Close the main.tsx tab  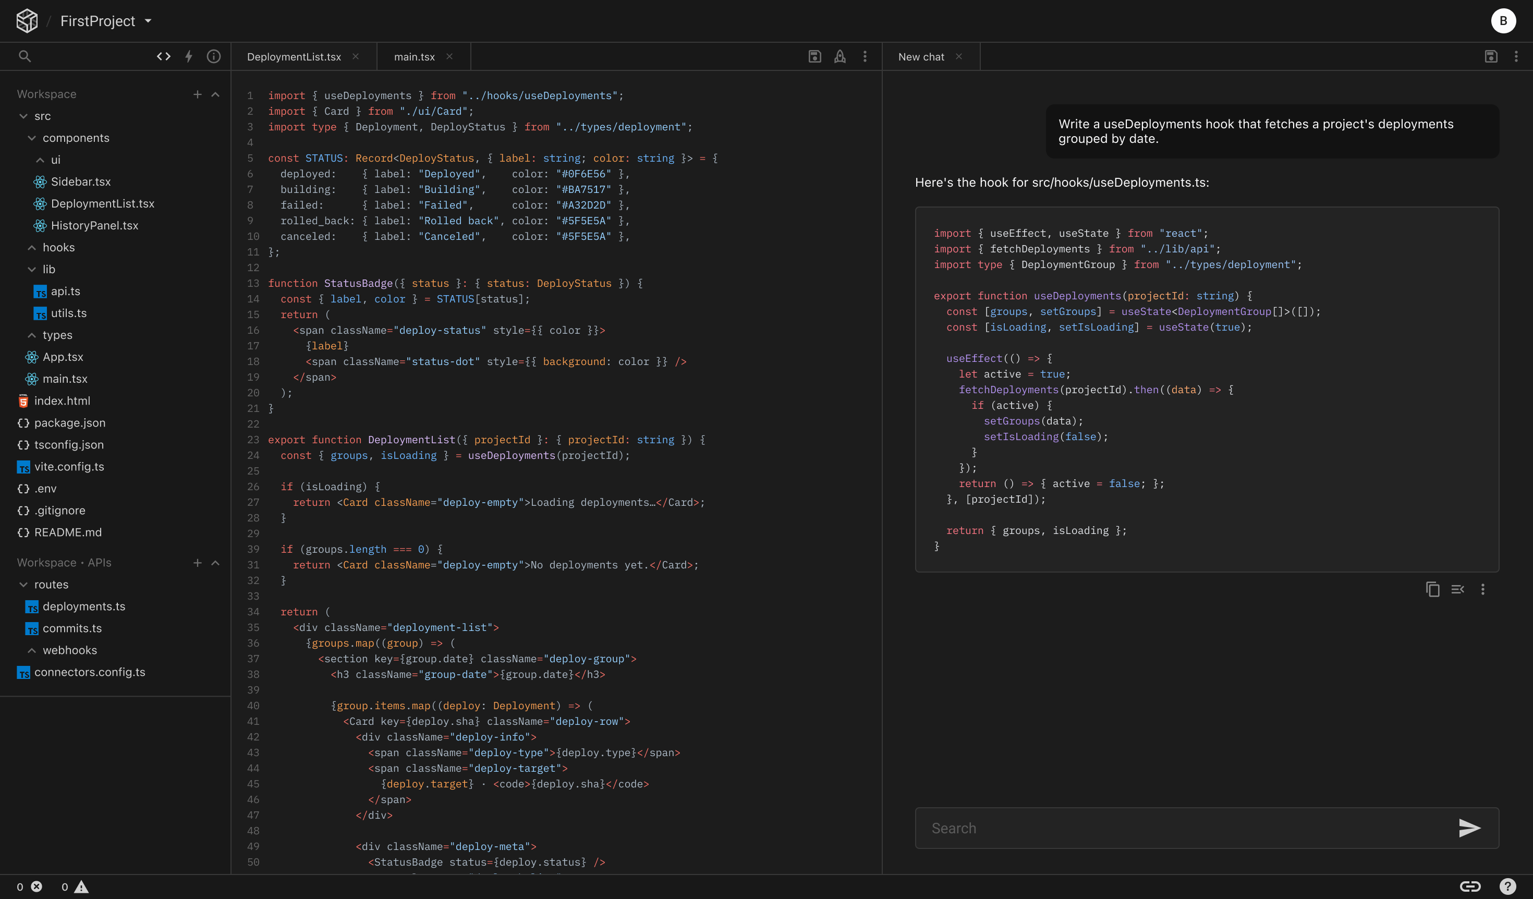pos(449,56)
